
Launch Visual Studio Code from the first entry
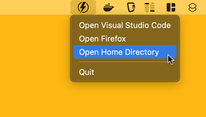pos(125,25)
